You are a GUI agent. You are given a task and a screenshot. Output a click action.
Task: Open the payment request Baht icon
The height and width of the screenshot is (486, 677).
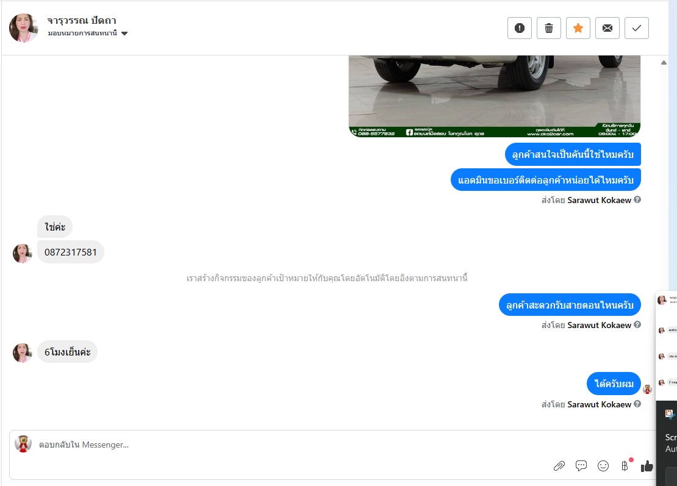[x=625, y=466]
